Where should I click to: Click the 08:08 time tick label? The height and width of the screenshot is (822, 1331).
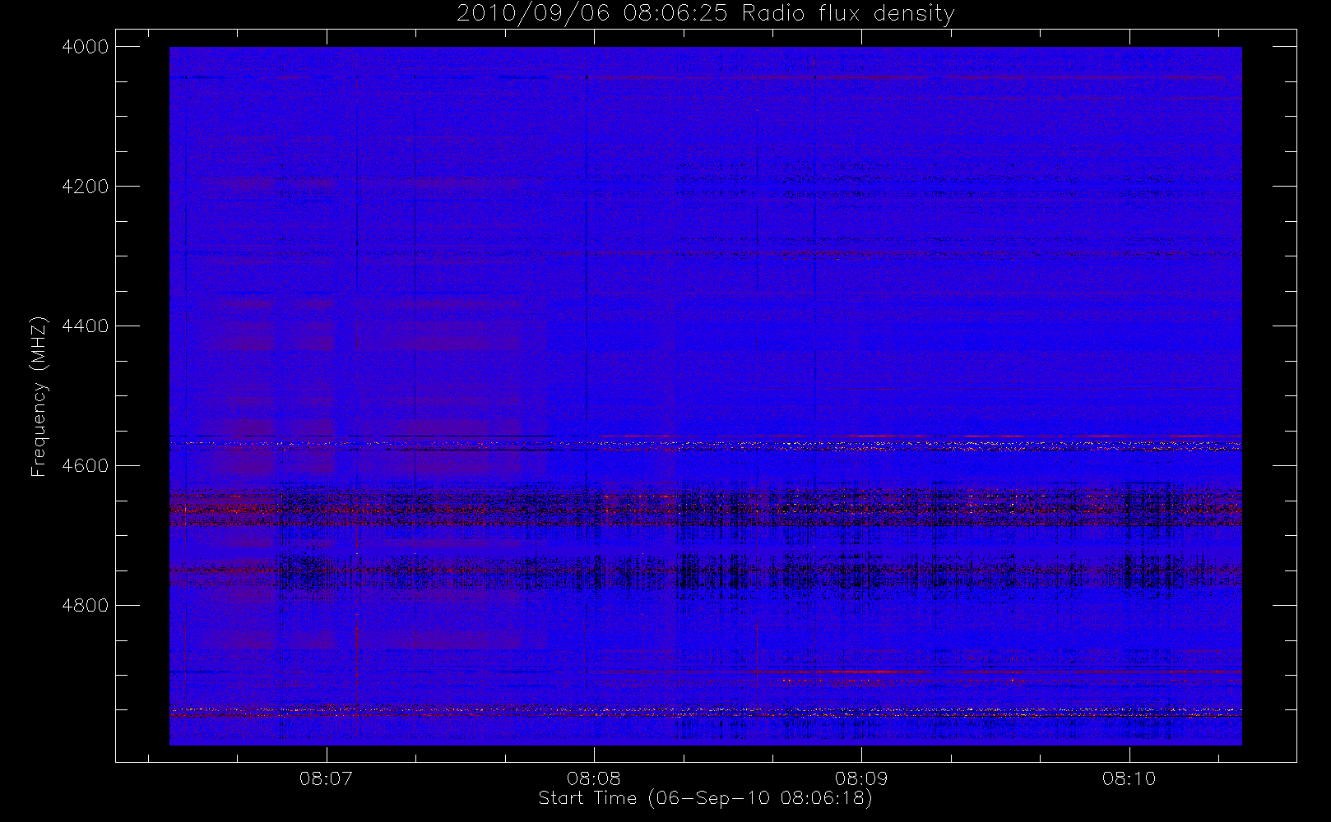coord(594,778)
